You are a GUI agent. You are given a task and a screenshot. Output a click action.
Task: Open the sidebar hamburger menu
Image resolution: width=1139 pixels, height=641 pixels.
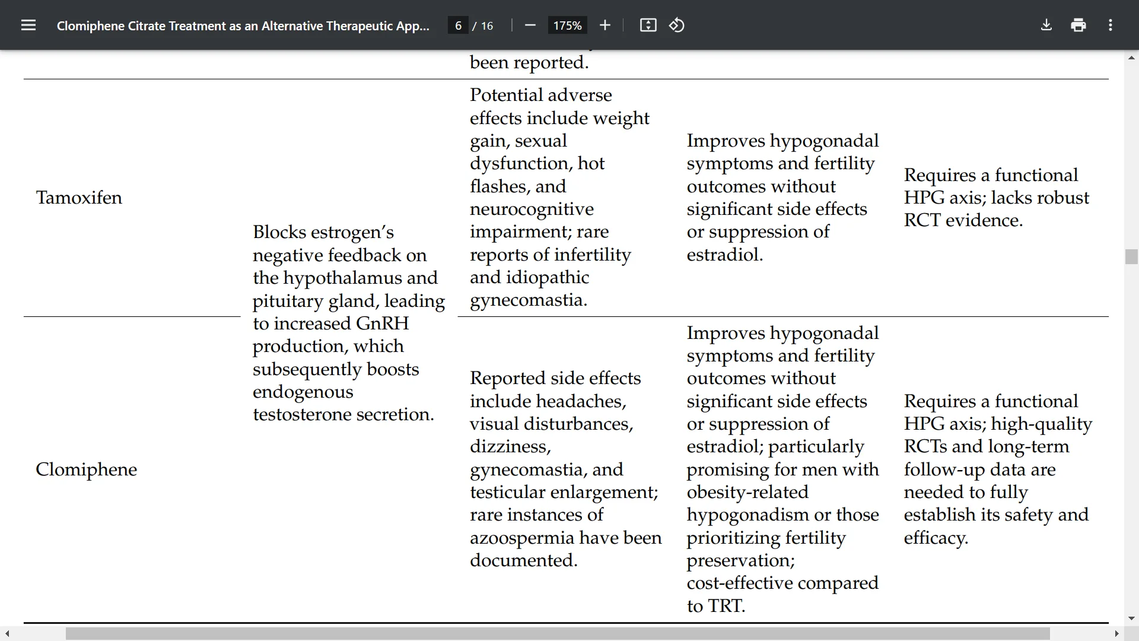click(x=28, y=25)
